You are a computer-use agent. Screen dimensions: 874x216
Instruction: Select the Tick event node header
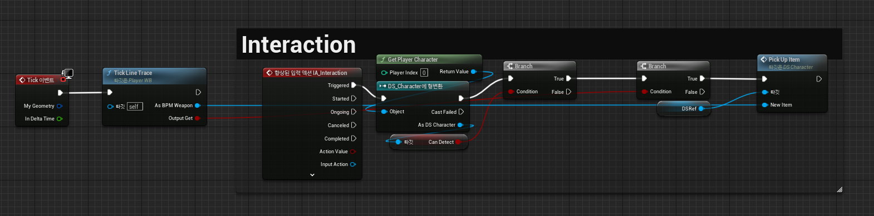[x=42, y=80]
